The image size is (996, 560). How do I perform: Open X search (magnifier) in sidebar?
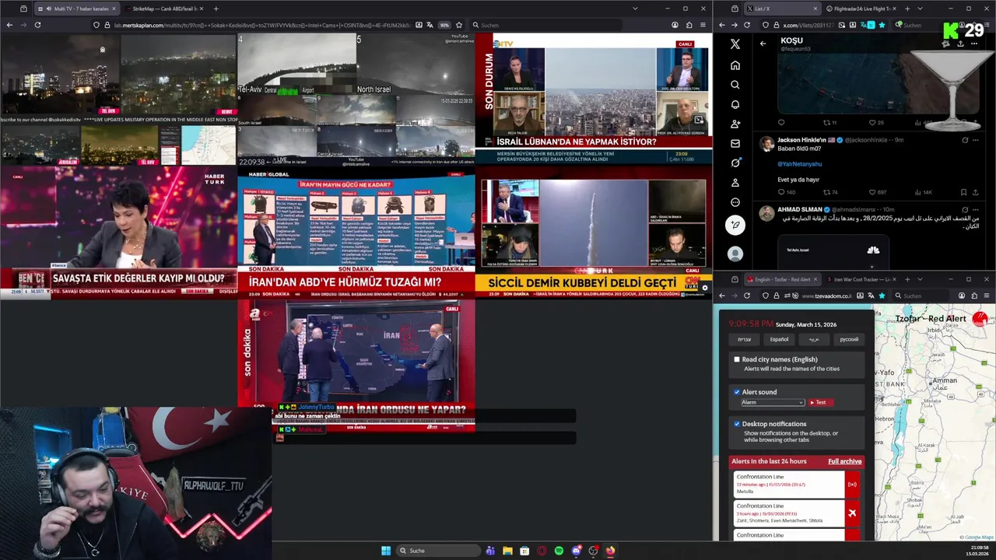pos(735,85)
